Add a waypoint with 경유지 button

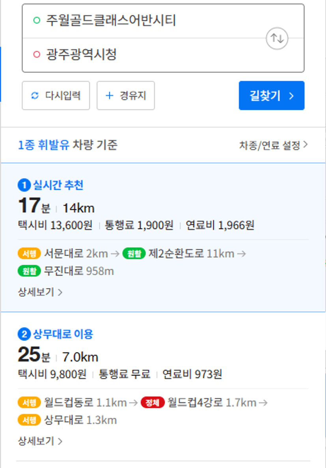126,95
